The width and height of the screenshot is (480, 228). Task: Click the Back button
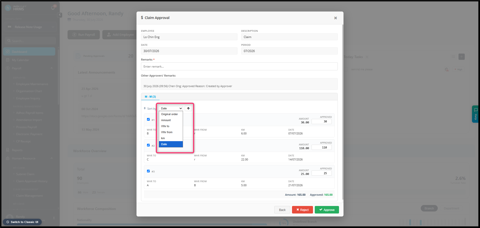[x=282, y=210]
